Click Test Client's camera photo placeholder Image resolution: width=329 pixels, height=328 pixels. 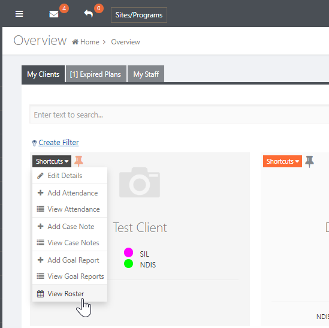point(140,182)
